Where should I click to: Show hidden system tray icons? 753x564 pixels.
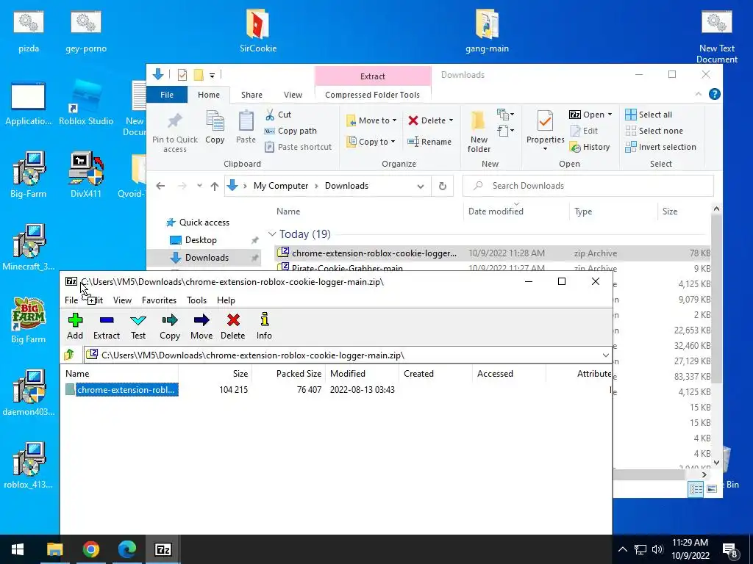click(x=622, y=549)
